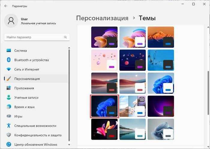Screen dimensions: 210x149
Task: Click themes pane scroll up arrow
Action: (x=208, y=27)
